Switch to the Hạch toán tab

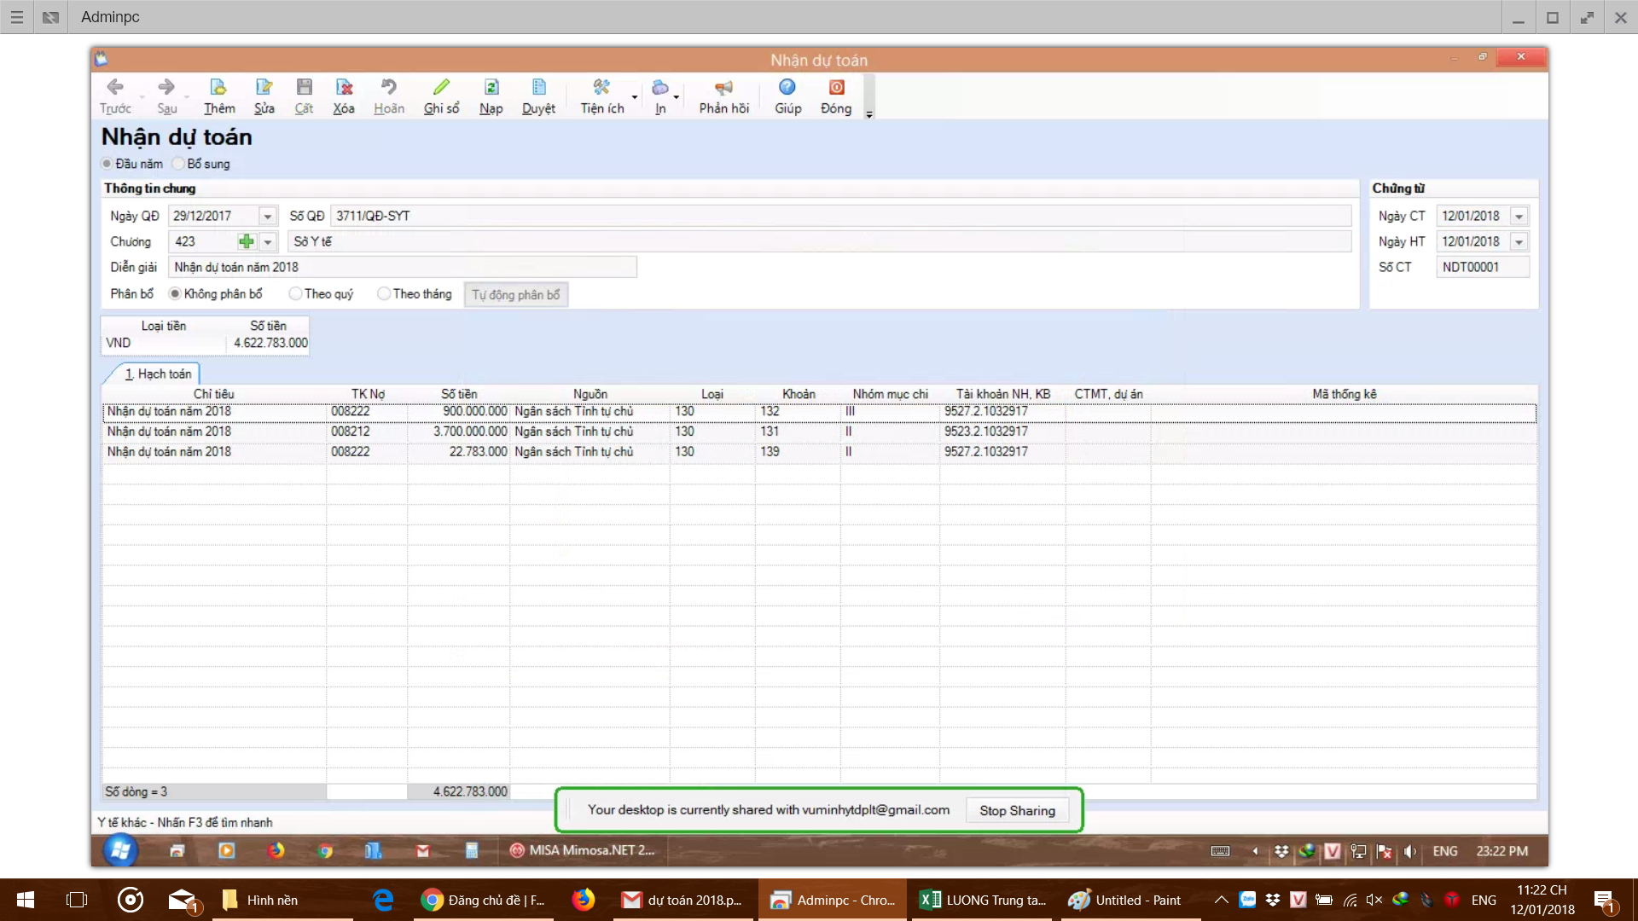(x=158, y=374)
